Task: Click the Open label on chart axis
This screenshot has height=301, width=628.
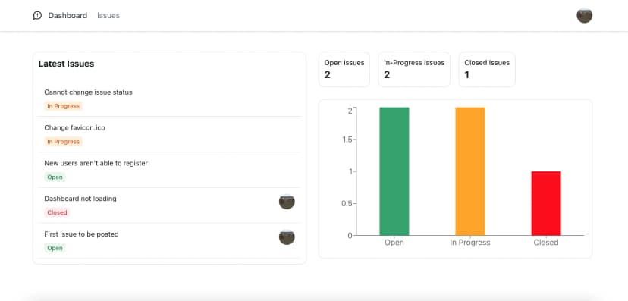Action: tap(394, 243)
